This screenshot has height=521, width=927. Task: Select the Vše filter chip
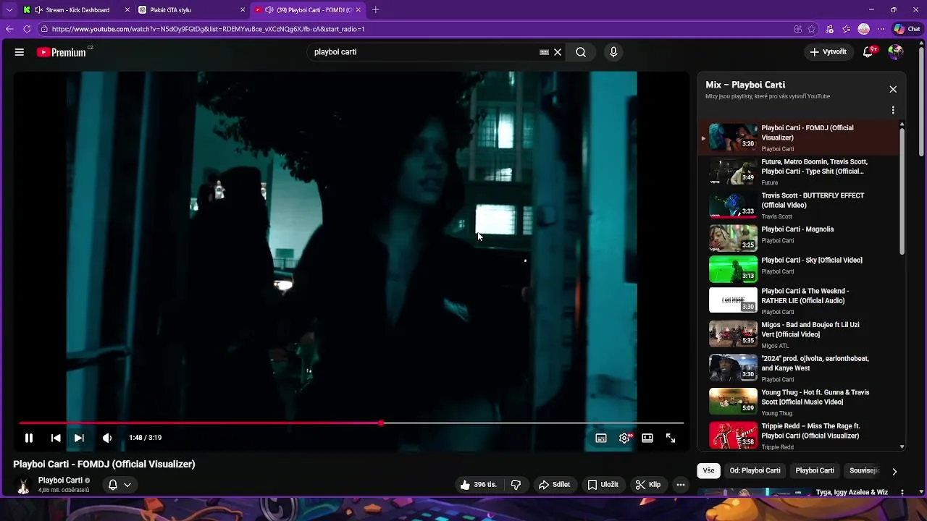pyautogui.click(x=708, y=470)
